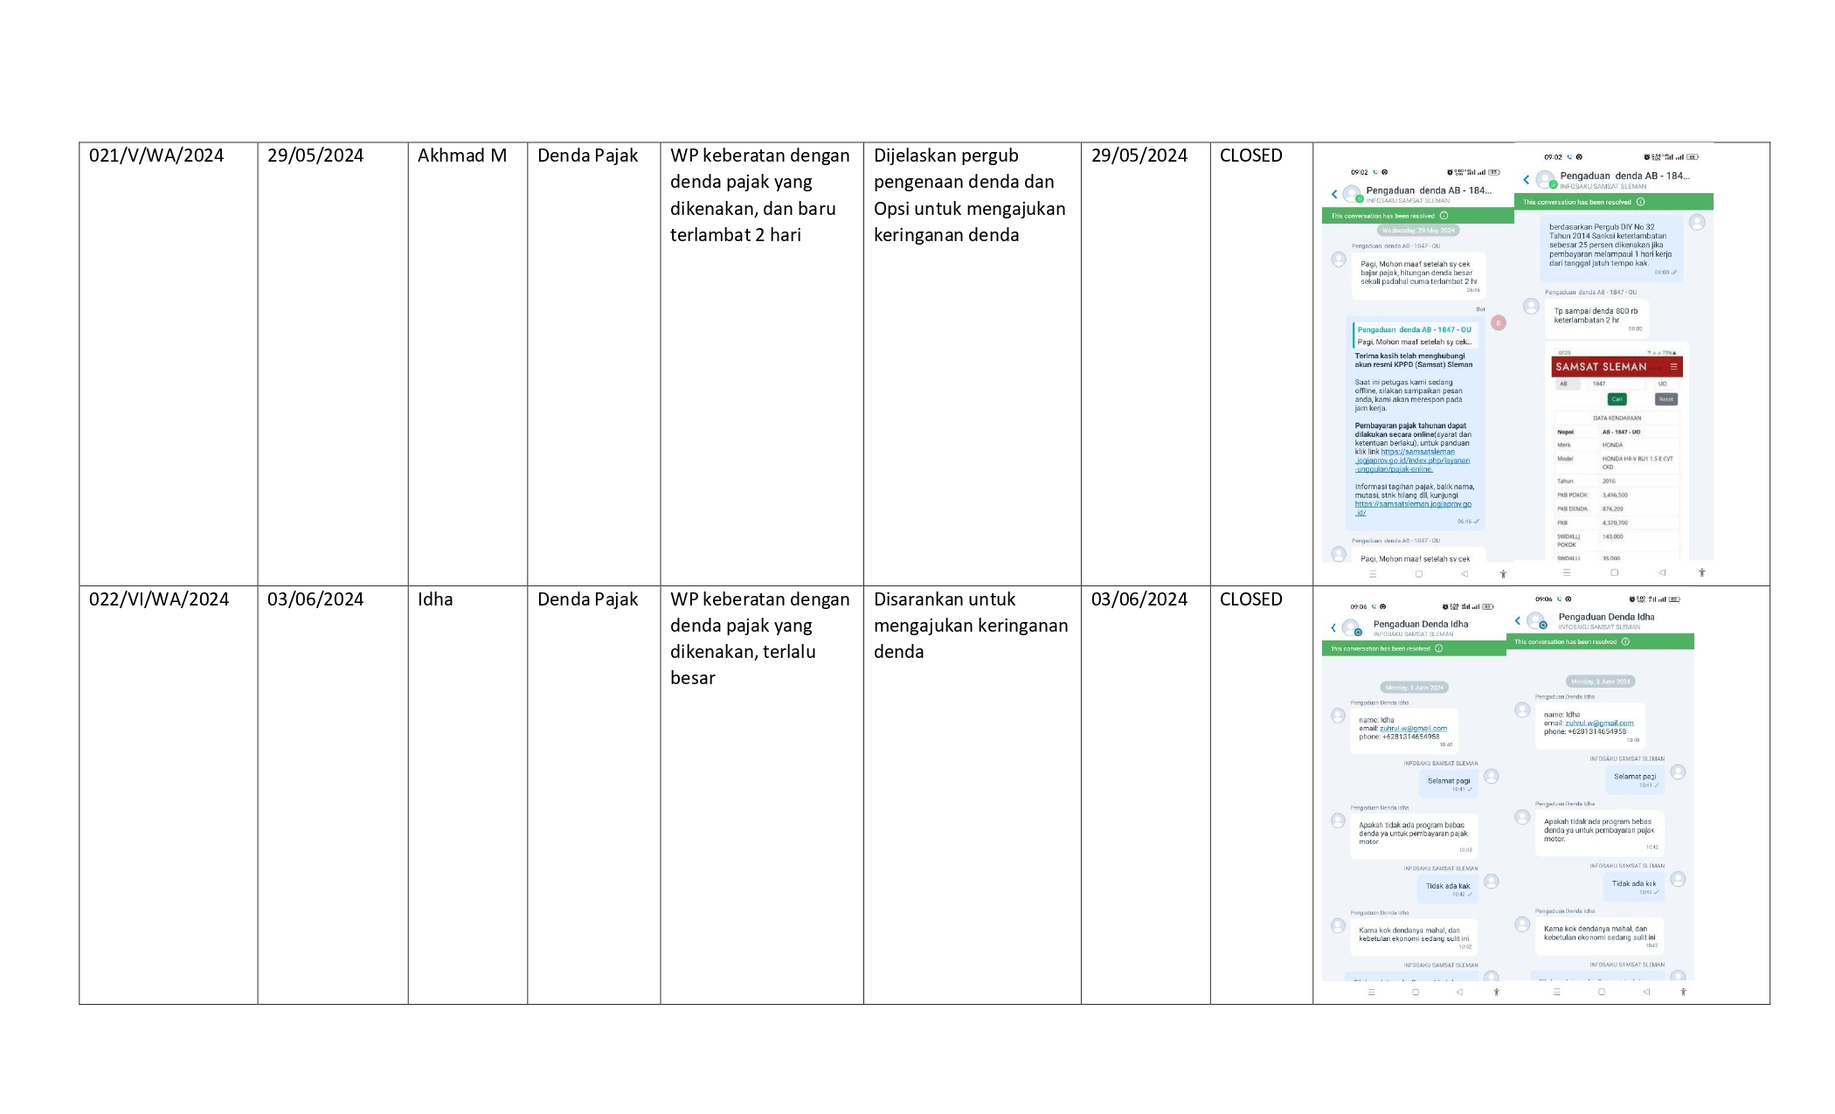Click the '1847' plate number field
This screenshot has height=1114, width=1835.
tap(1617, 384)
